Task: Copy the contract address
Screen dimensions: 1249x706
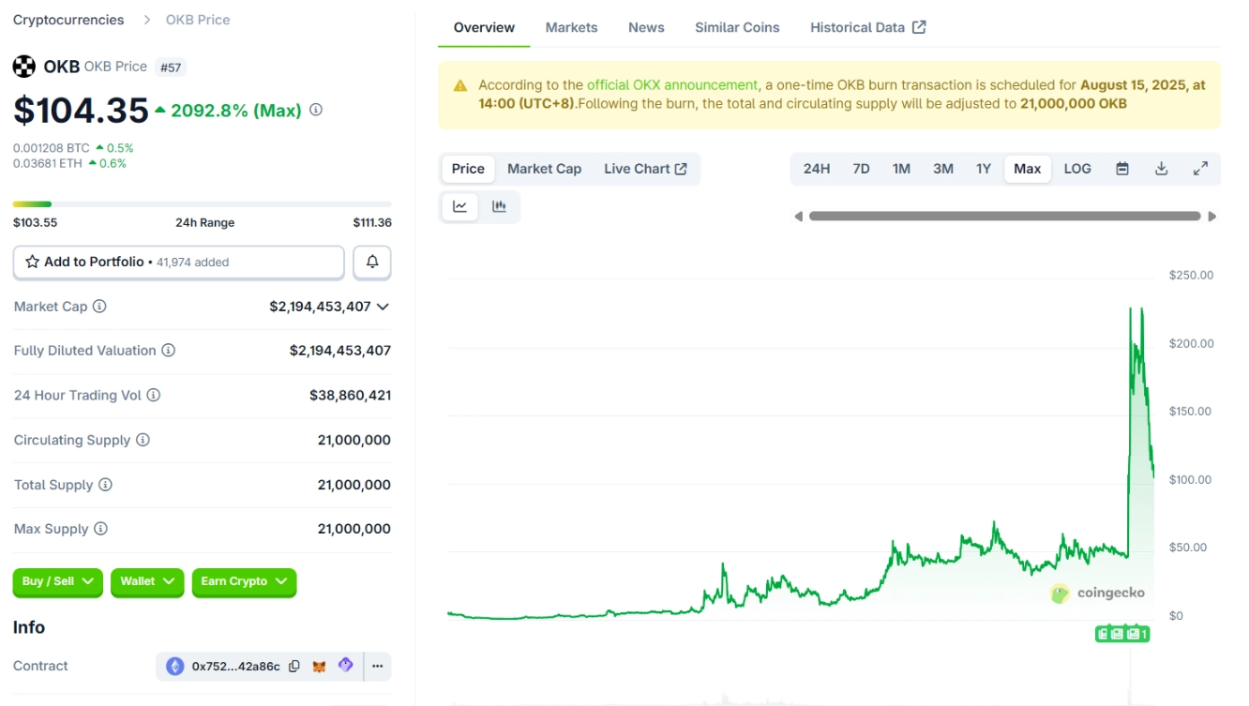Action: [x=294, y=667]
